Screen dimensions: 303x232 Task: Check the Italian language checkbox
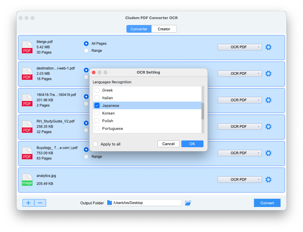(97, 98)
